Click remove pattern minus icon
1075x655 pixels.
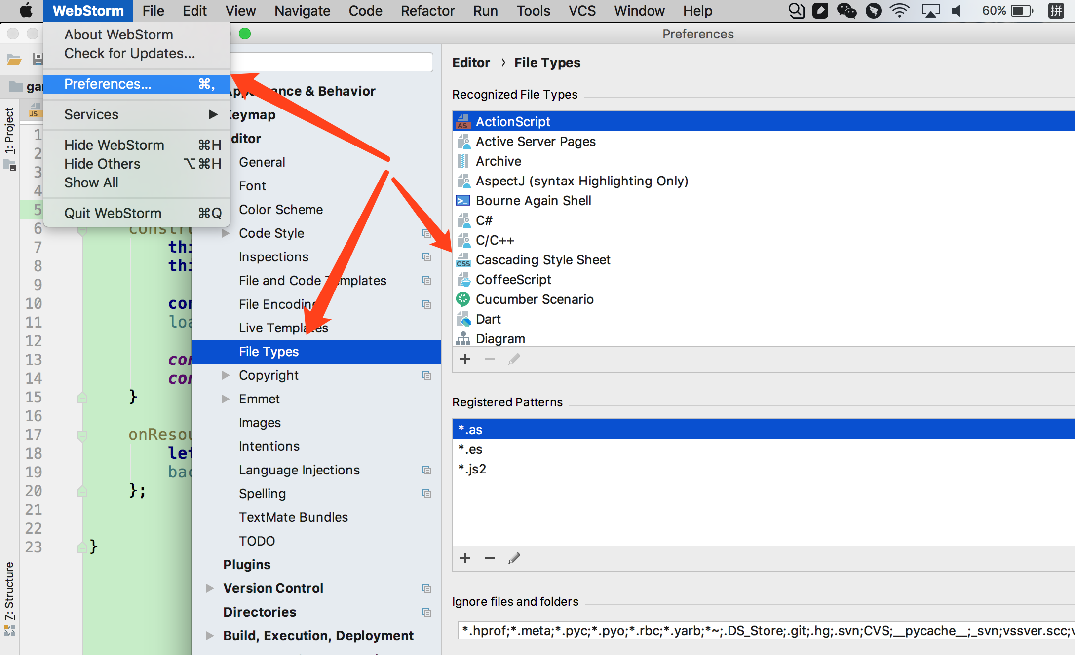[x=489, y=558]
